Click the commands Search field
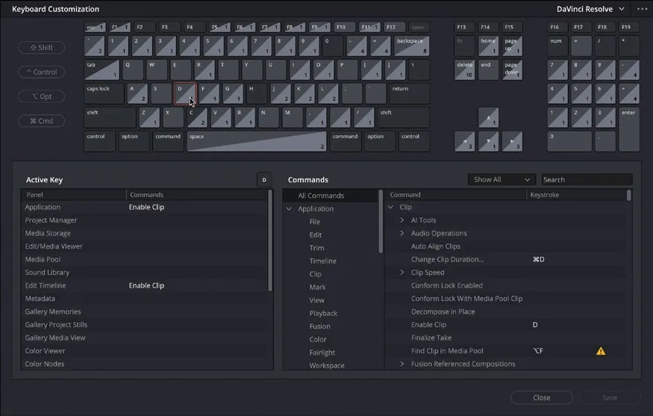The image size is (653, 416). coord(587,179)
